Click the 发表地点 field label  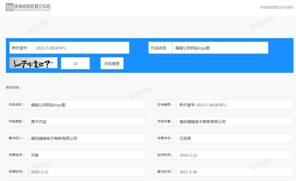click(17, 155)
